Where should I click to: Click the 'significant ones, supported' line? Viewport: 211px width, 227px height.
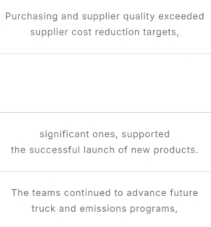105,135
